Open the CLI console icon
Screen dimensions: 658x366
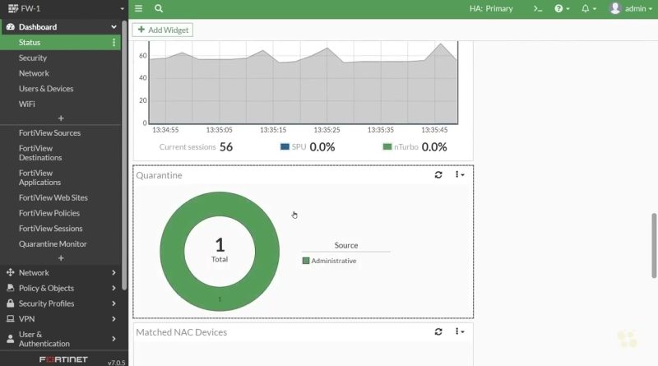(538, 8)
